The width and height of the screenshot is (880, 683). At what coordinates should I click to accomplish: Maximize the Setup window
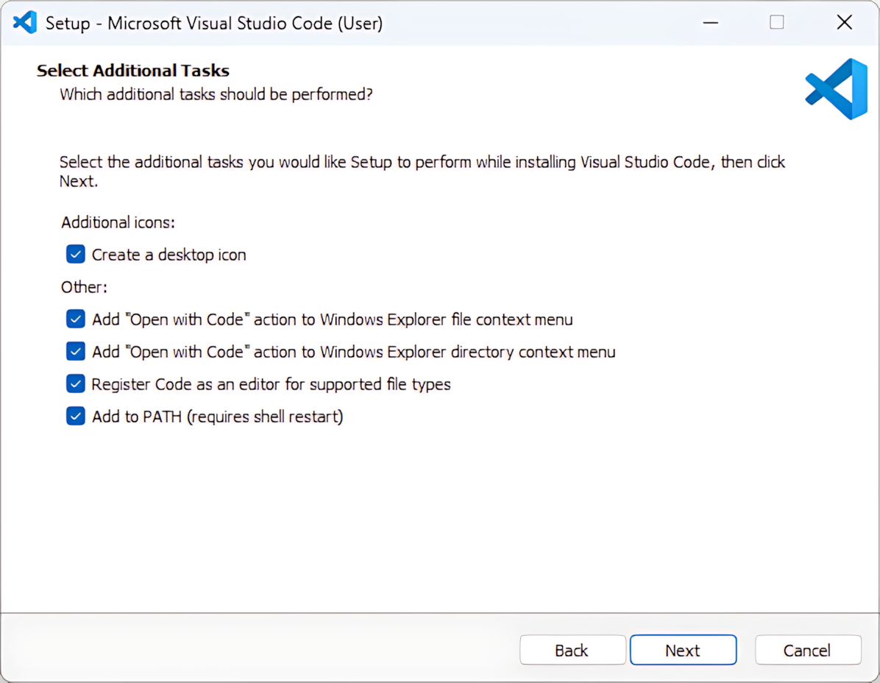point(776,23)
